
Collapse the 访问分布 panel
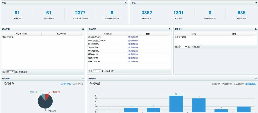[83, 79]
